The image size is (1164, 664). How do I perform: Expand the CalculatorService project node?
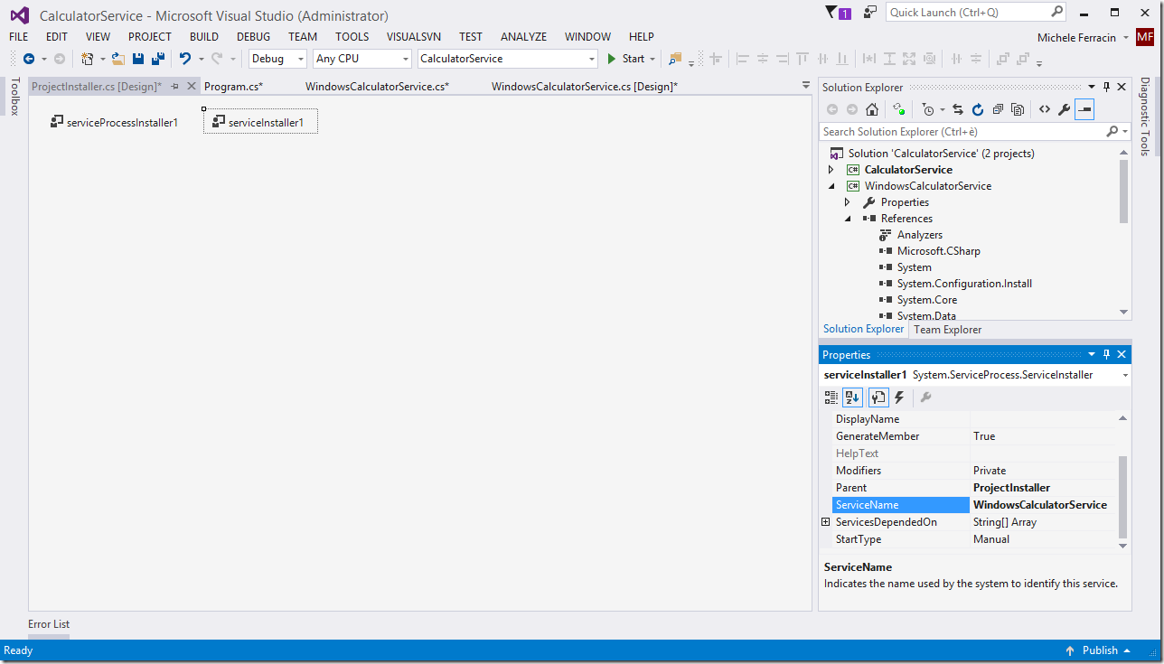[x=831, y=170]
